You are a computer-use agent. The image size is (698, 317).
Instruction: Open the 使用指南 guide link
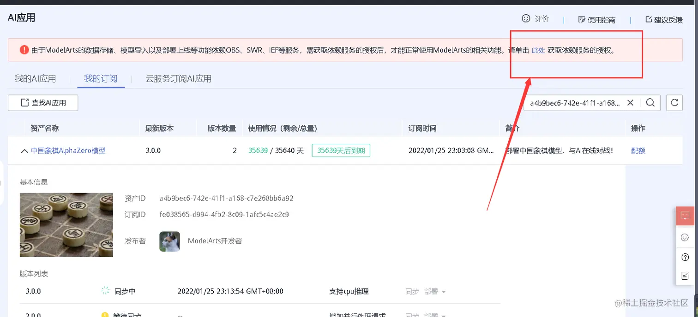[597, 20]
